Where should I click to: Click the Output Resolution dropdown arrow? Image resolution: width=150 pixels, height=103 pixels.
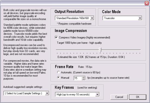pyautogui.click(x=92, y=18)
